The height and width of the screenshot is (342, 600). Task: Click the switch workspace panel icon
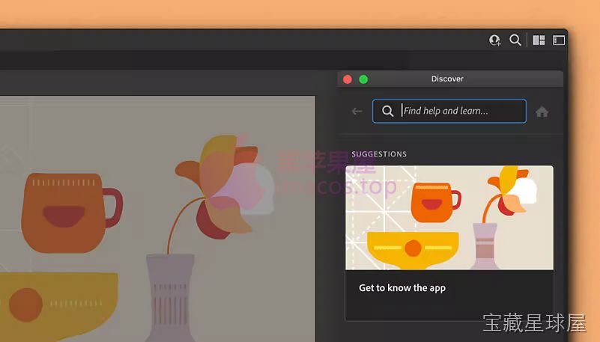pyautogui.click(x=559, y=40)
